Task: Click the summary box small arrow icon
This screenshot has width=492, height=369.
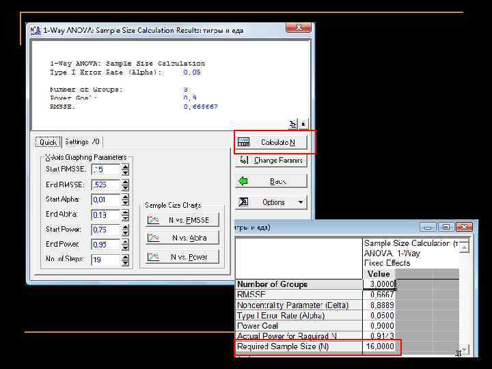Action: (x=303, y=124)
